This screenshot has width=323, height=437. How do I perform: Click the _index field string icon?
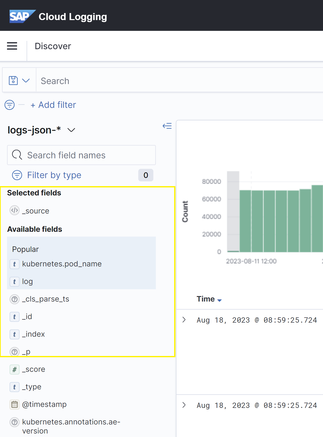(x=15, y=334)
